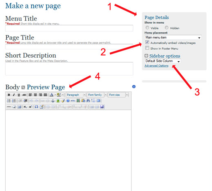The width and height of the screenshot is (212, 191).
Task: Apply the text color (A) swatch
Action: (x=51, y=95)
